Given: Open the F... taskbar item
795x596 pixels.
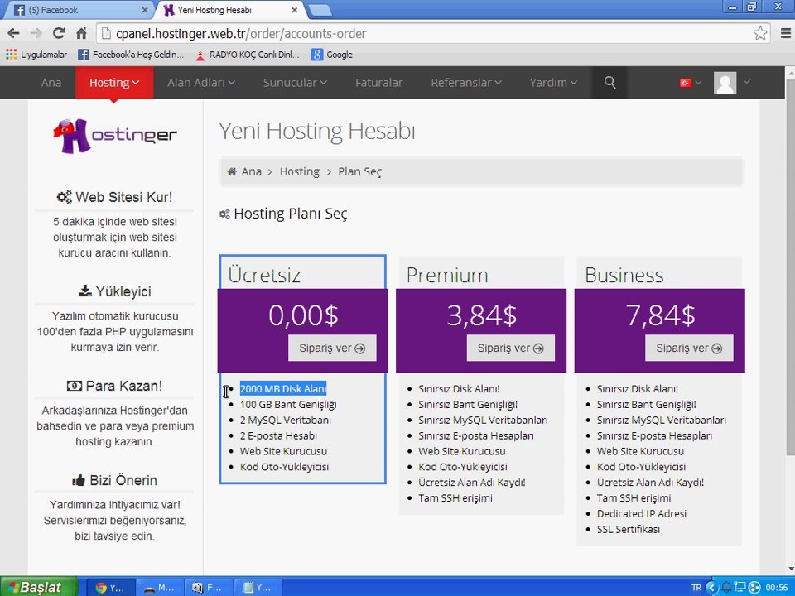Looking at the screenshot, I should (209, 588).
